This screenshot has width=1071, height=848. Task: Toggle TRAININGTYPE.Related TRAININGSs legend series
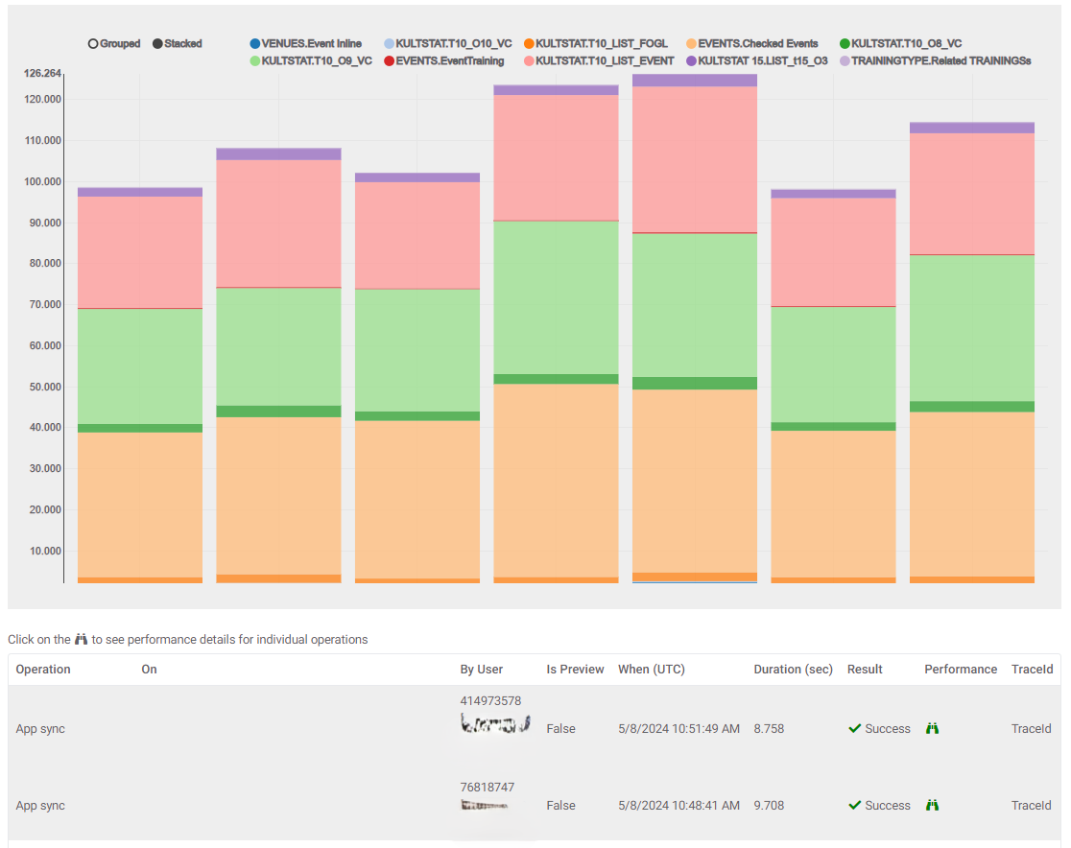(x=935, y=60)
